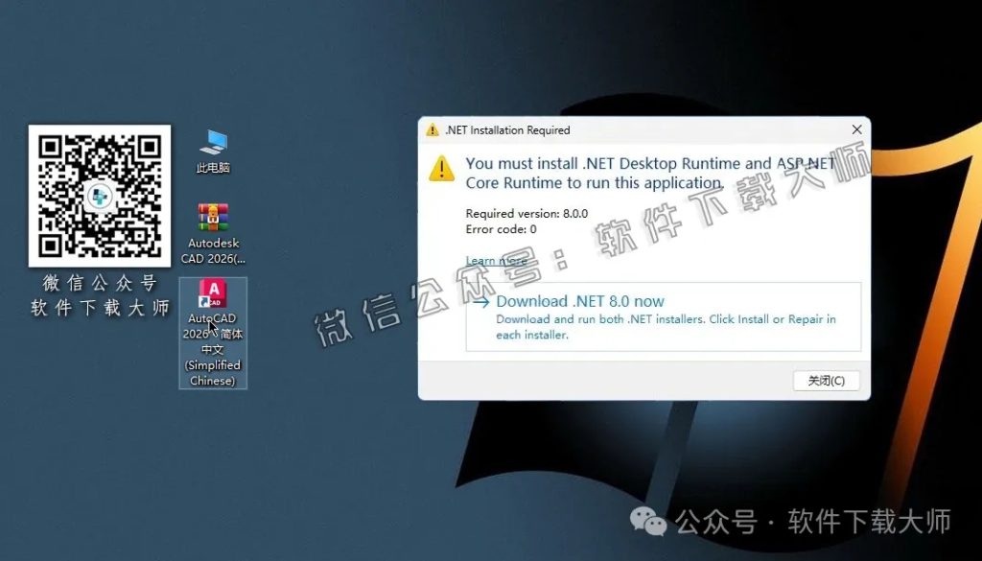This screenshot has height=561, width=982.
Task: Click the blue arrow next to Download .NET
Action: [x=482, y=300]
